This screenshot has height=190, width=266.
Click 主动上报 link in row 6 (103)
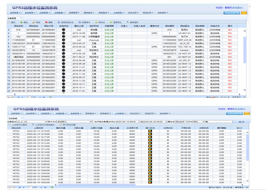(x=109, y=37)
